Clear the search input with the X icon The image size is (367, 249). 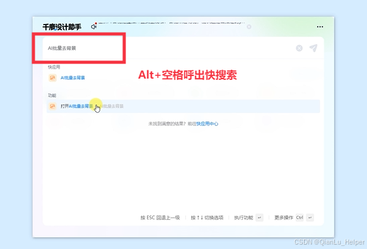[299, 48]
